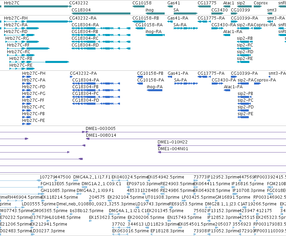
Task: Click EST EN15749.5prime label
Action: [x=185, y=217]
